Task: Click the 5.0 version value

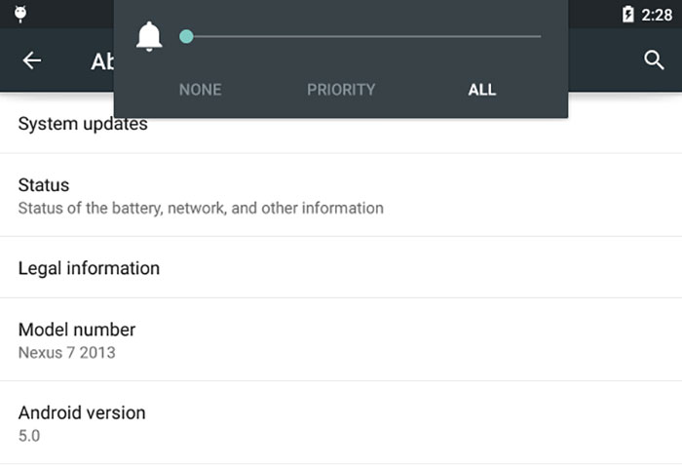Action: [x=29, y=436]
